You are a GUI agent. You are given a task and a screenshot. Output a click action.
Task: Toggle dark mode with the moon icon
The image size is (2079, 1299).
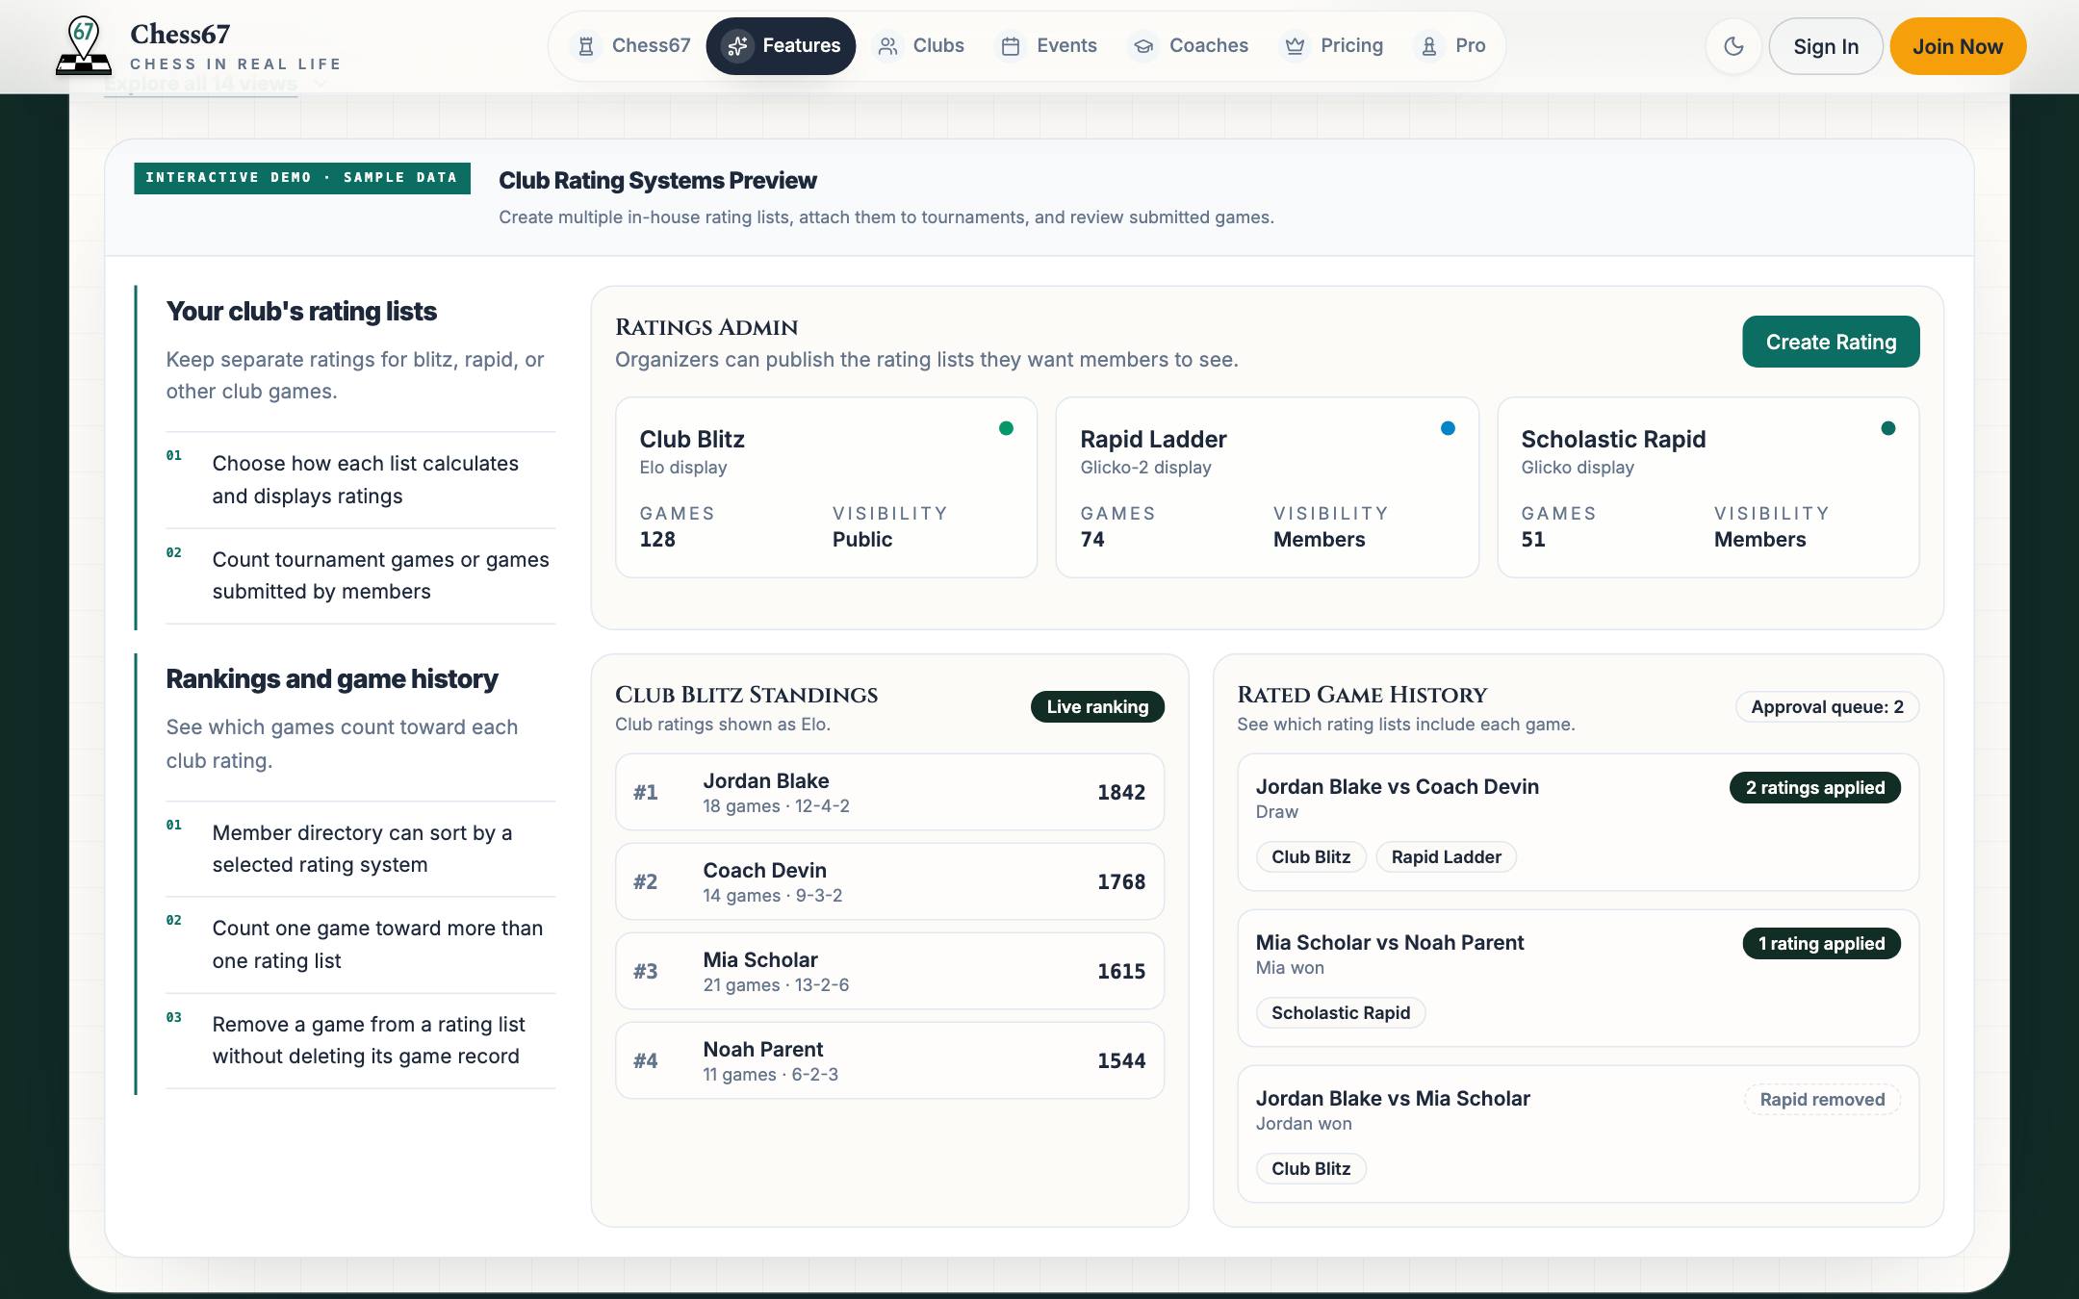(1733, 46)
